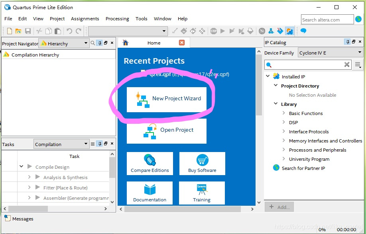
Task: Expand the Analysis & Synthesis task
Action: pyautogui.click(x=29, y=177)
